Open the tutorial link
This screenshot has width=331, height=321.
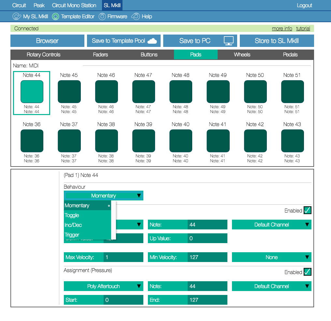pyautogui.click(x=303, y=28)
